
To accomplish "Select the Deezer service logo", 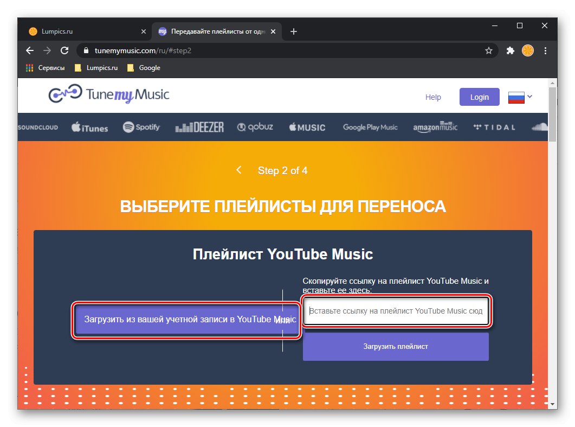I will [x=199, y=128].
